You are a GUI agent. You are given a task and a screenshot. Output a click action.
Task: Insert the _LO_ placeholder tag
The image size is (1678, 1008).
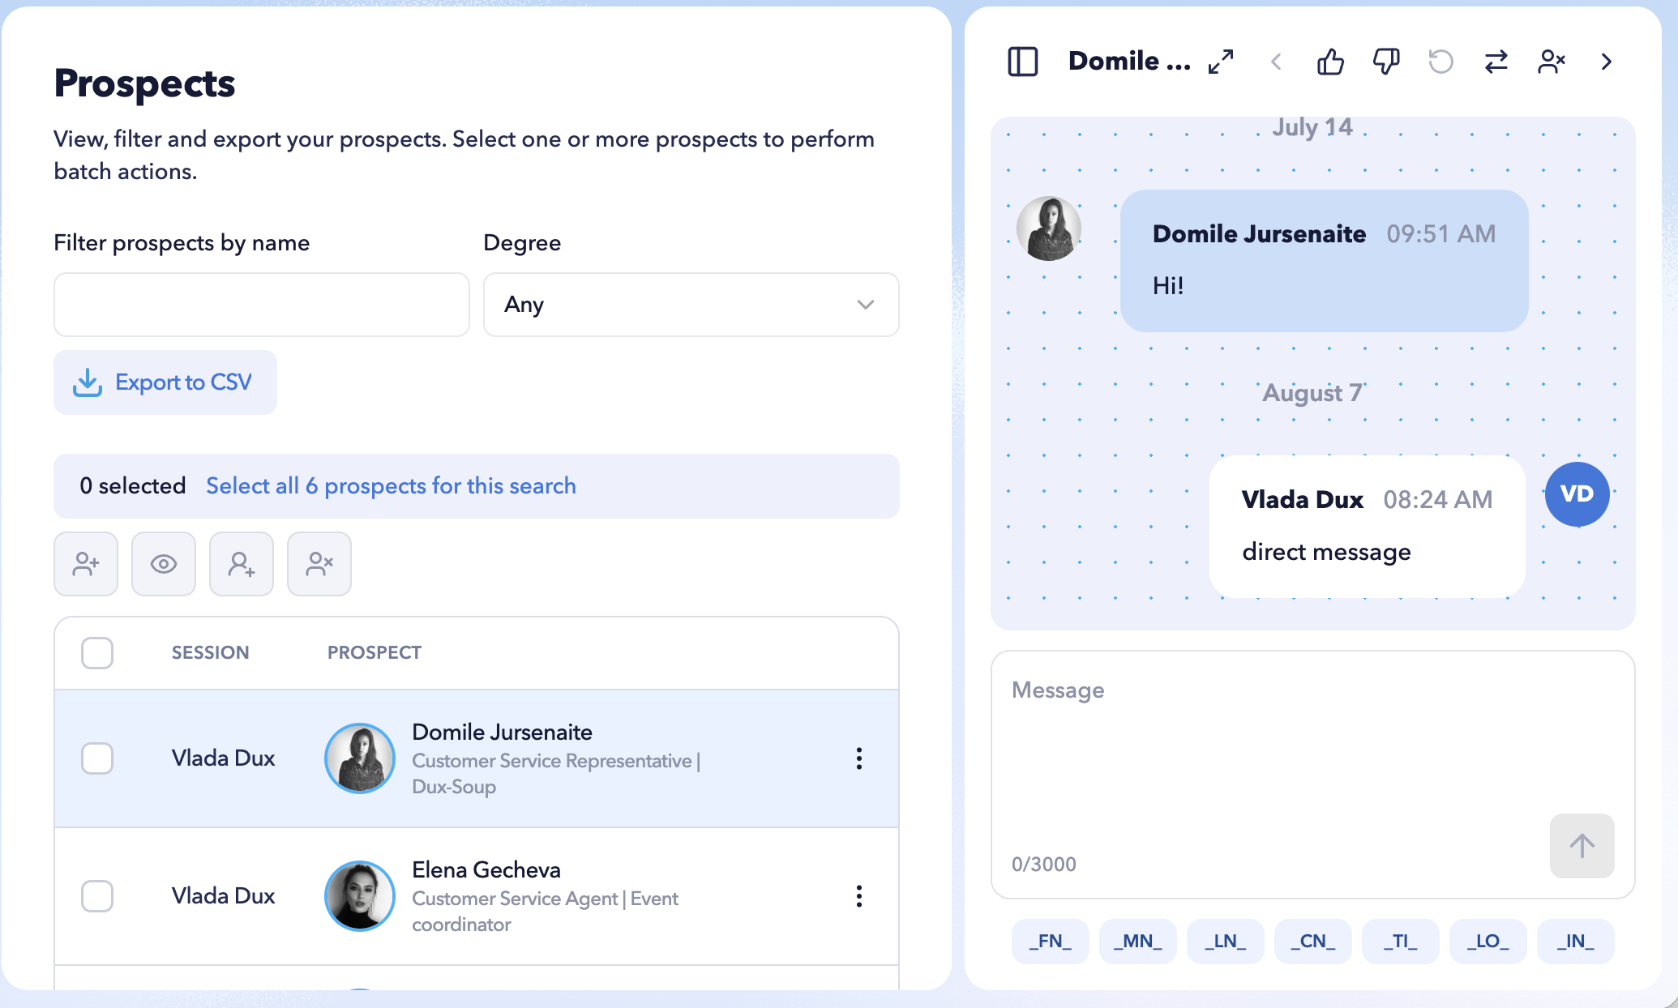pos(1488,942)
